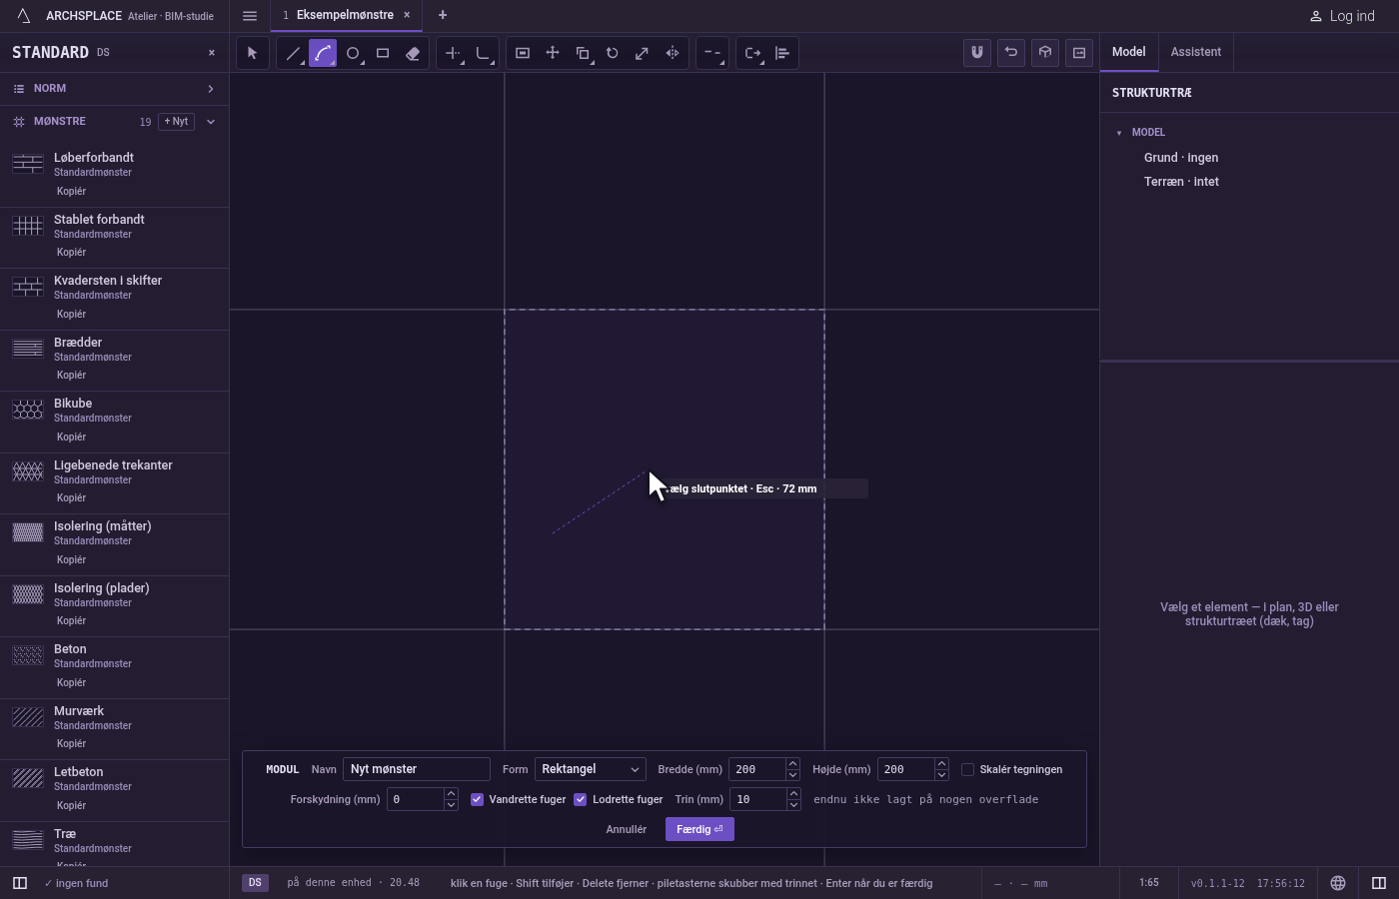
Task: Activate the eraser tool
Action: click(413, 53)
